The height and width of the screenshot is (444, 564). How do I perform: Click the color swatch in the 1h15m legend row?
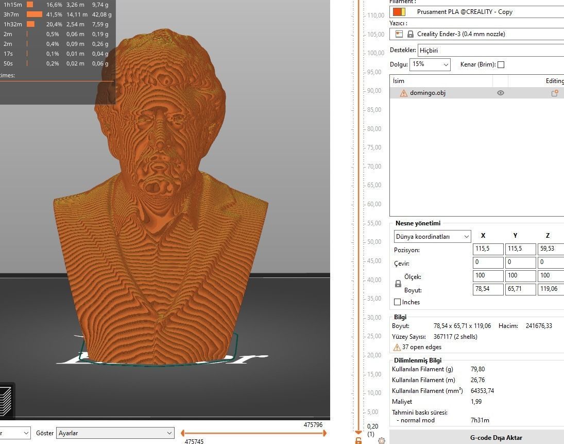coord(30,5)
